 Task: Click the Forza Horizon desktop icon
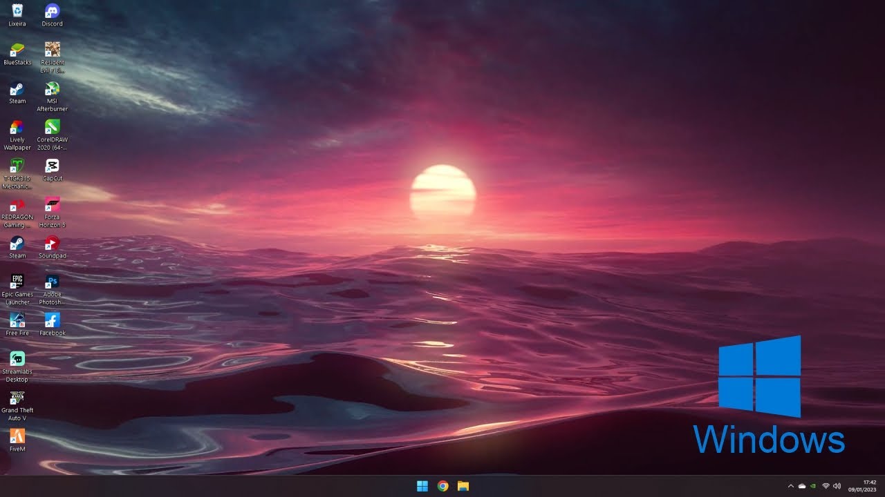pyautogui.click(x=52, y=212)
